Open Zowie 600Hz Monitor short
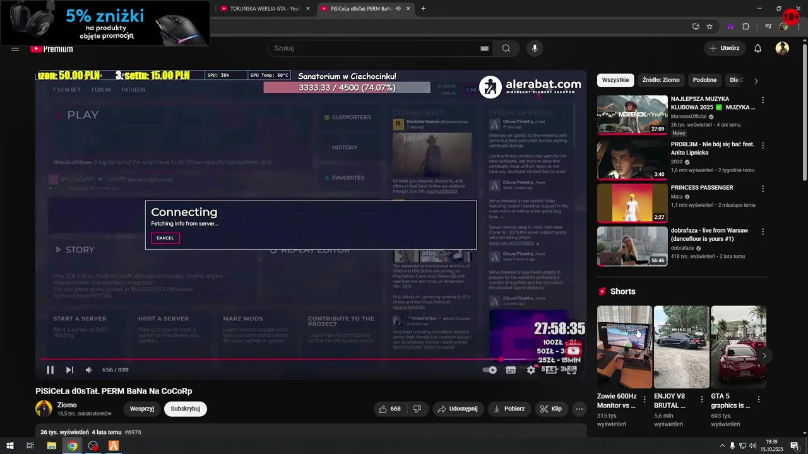The height and width of the screenshot is (454, 808). pyautogui.click(x=624, y=347)
